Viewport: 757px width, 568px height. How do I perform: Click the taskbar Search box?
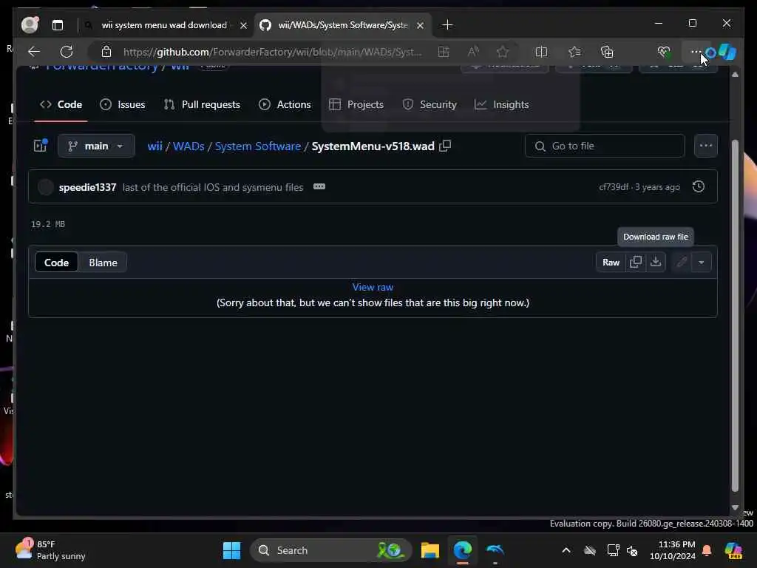tap(330, 550)
